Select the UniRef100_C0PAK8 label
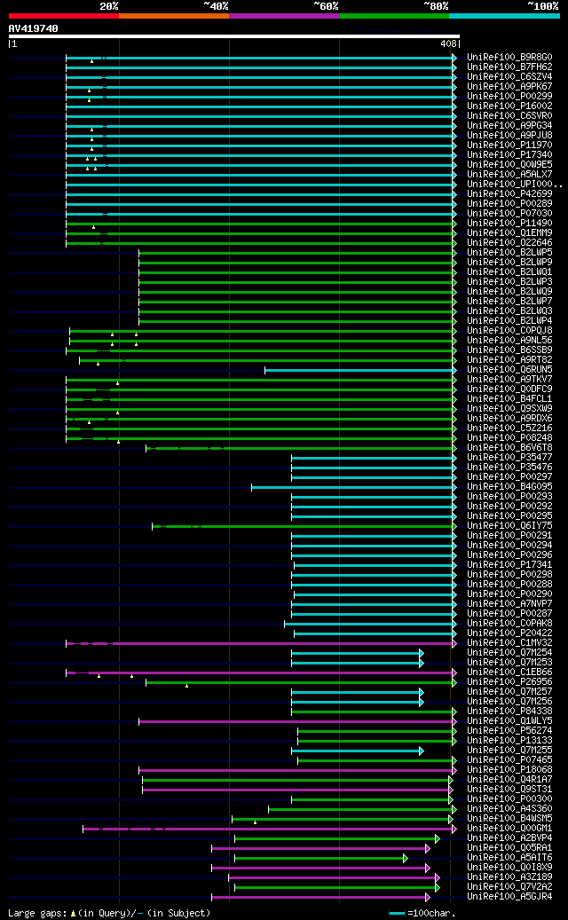The width and height of the screenshot is (568, 920). [x=509, y=623]
